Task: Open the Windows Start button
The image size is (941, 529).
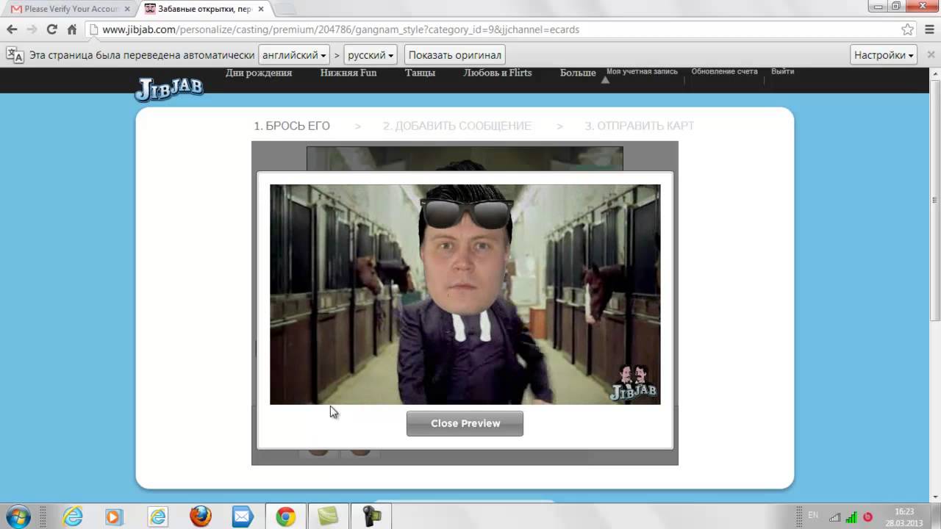Action: [18, 517]
